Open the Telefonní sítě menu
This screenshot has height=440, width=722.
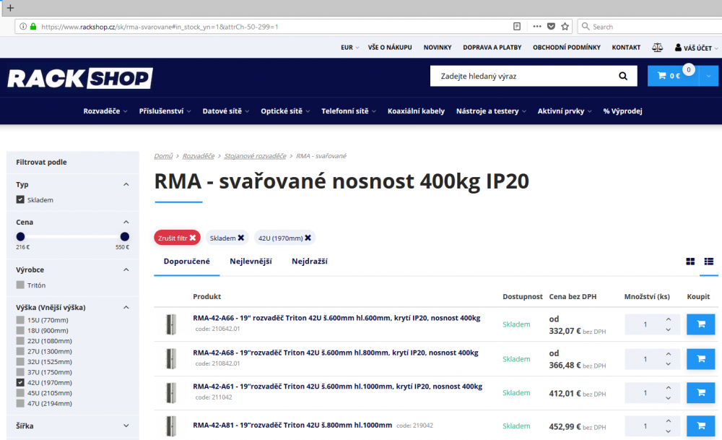(349, 111)
